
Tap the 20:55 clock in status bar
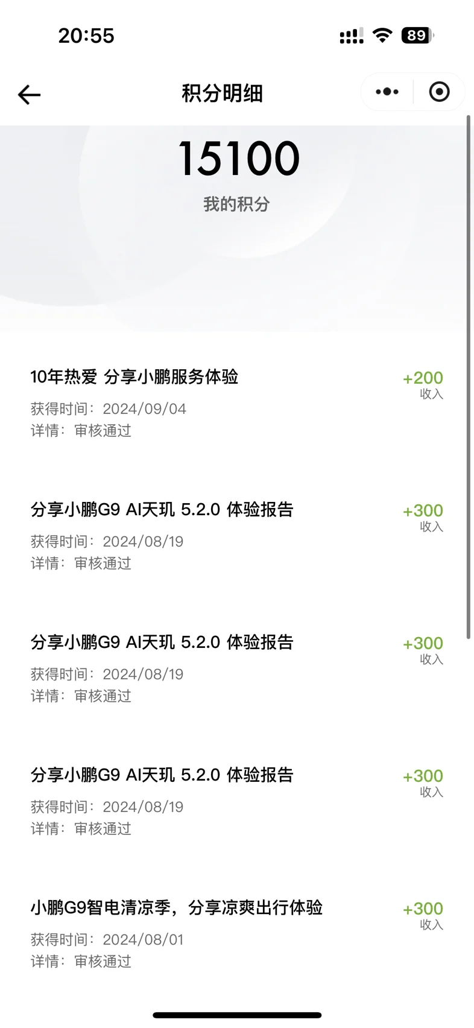point(86,36)
